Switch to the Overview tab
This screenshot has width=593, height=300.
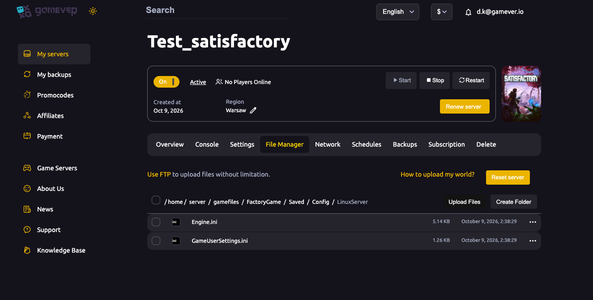click(170, 144)
